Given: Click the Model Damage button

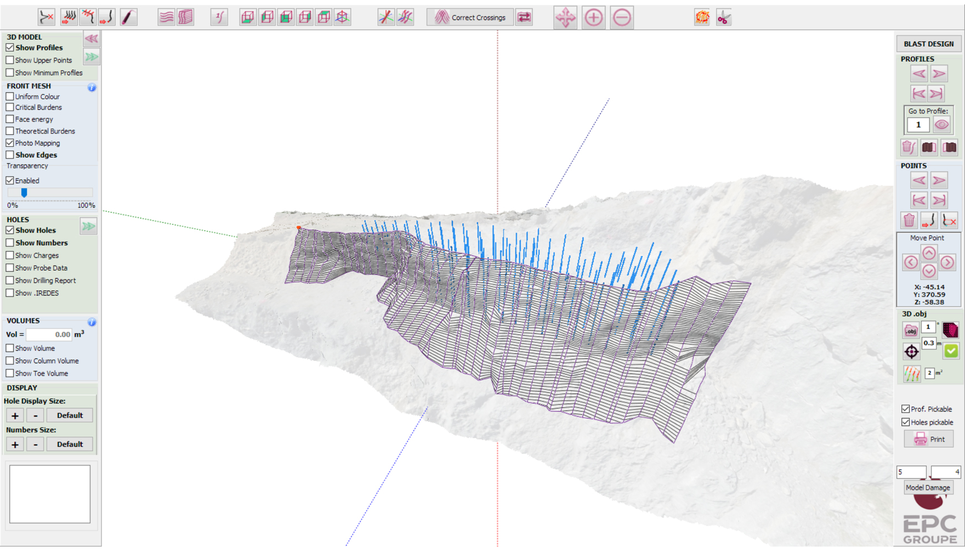Looking at the screenshot, I should [928, 488].
